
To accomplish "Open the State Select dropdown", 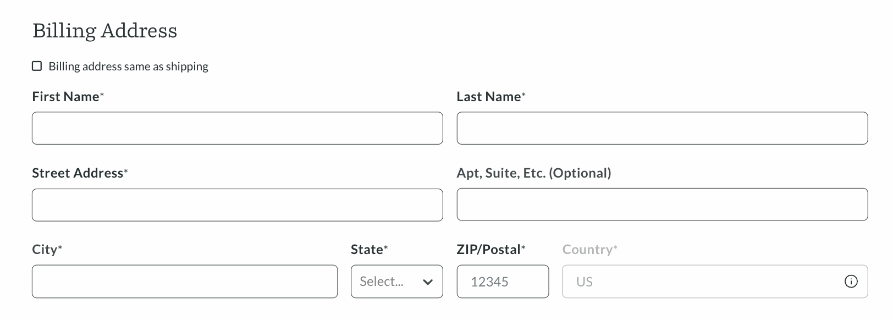I will [396, 282].
